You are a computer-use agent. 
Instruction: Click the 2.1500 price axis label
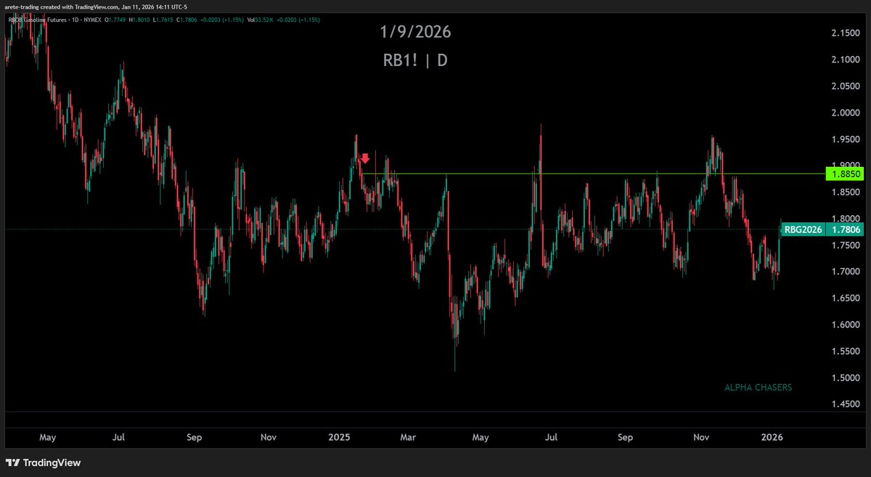tap(846, 34)
